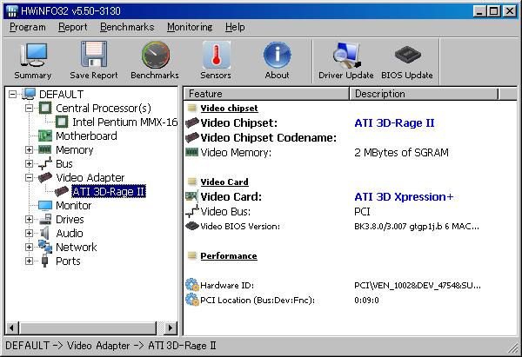Select the Monitor tree item

tap(74, 205)
